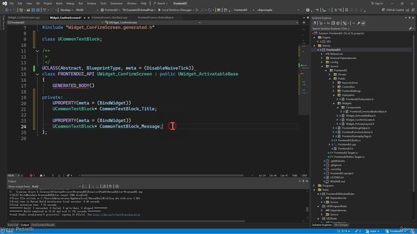Toggle word wrap in Output panel

point(111,187)
